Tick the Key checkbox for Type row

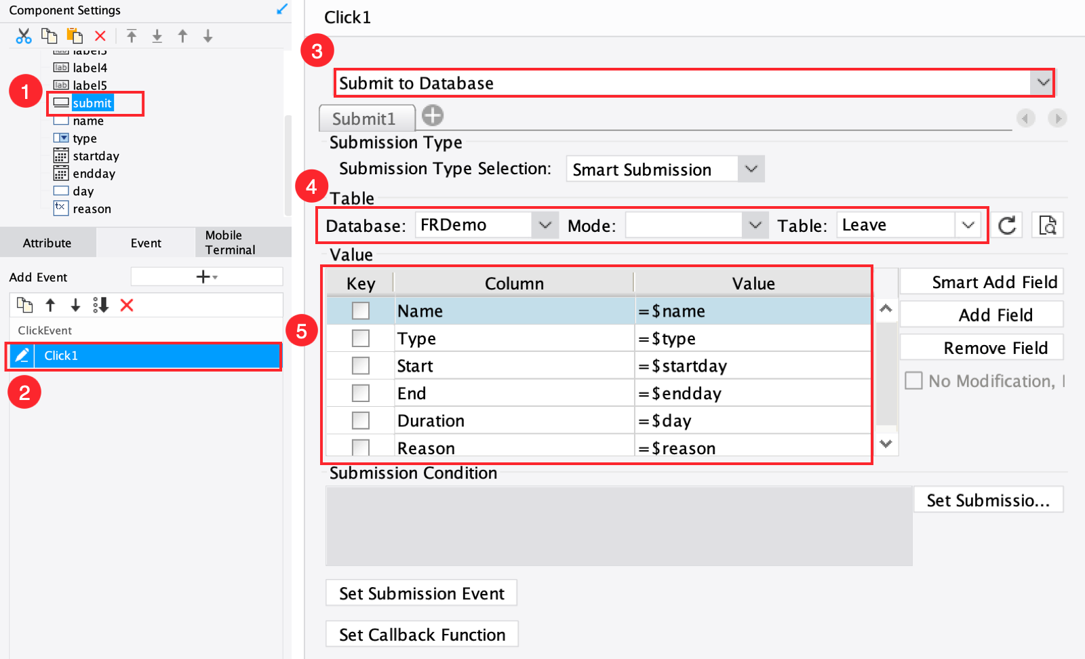(361, 338)
